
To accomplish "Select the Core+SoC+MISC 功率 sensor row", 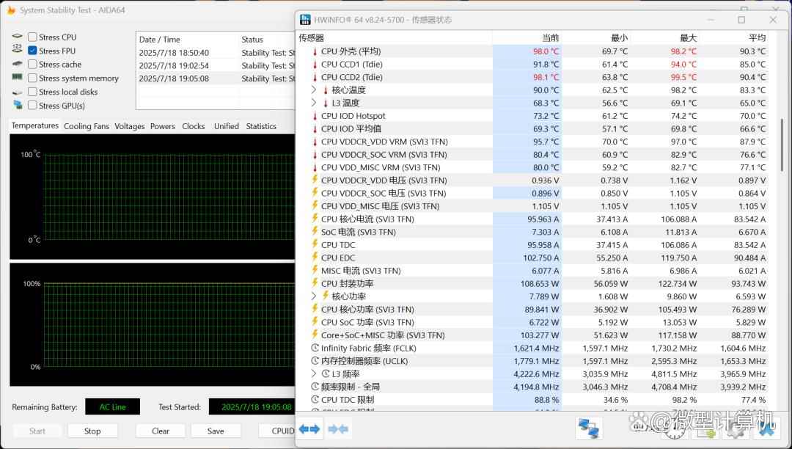I will [532, 335].
